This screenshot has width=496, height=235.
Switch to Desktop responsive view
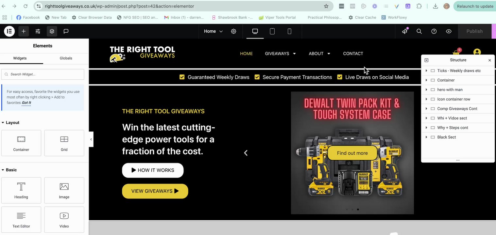pos(255,31)
